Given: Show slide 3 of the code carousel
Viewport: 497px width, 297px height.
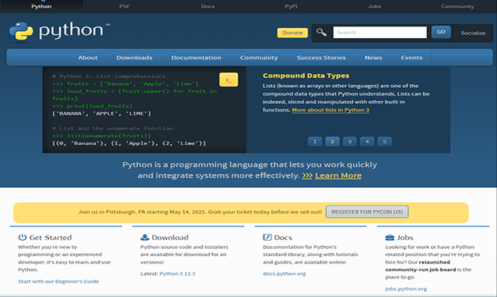Looking at the screenshot, I should click(350, 141).
